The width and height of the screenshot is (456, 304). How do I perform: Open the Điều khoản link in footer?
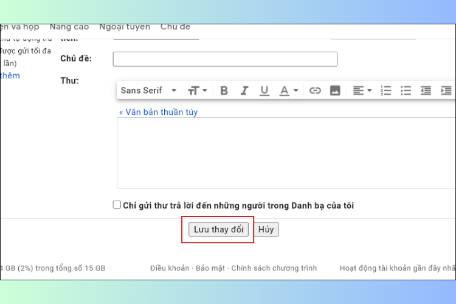(170, 268)
